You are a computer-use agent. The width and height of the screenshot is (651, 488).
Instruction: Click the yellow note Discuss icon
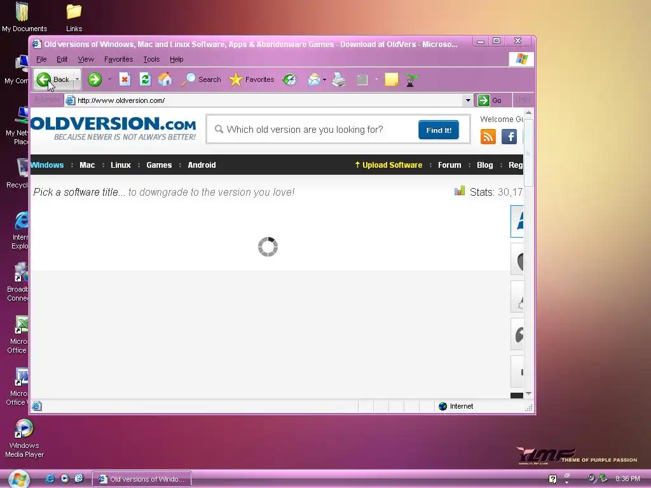(391, 79)
